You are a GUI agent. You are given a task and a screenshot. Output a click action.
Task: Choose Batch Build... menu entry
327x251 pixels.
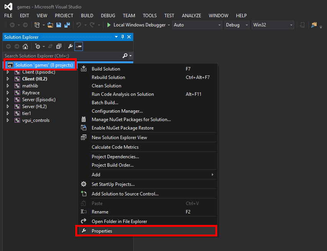click(x=147, y=103)
